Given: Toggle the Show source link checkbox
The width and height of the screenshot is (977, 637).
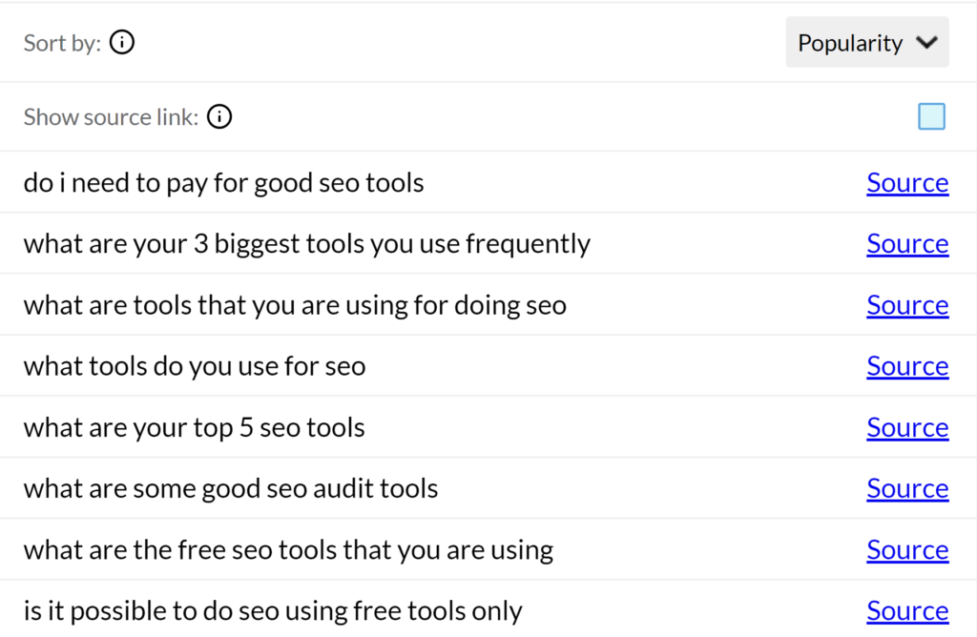Looking at the screenshot, I should coord(931,116).
